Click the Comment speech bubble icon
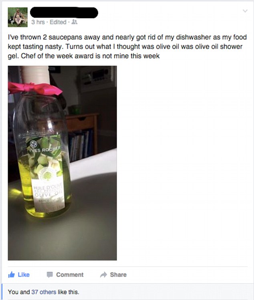 [50, 275]
